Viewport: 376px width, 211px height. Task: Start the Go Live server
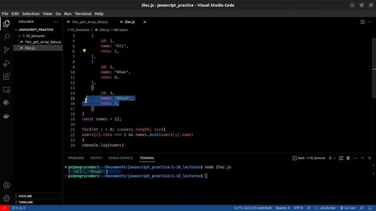click(348, 208)
